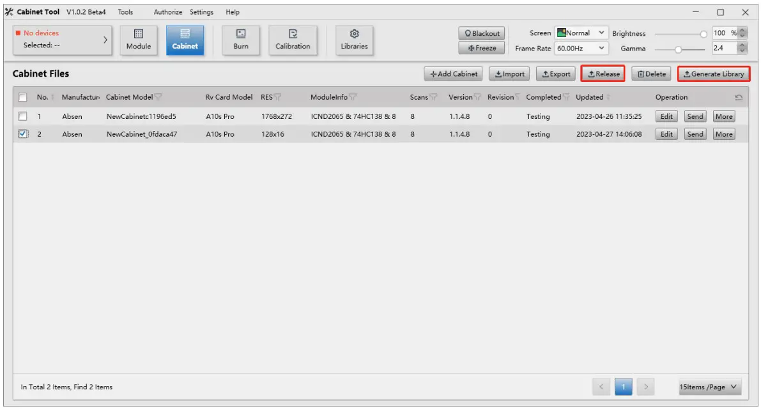This screenshot has width=761, height=411.
Task: Freeze the screen output
Action: pos(481,47)
